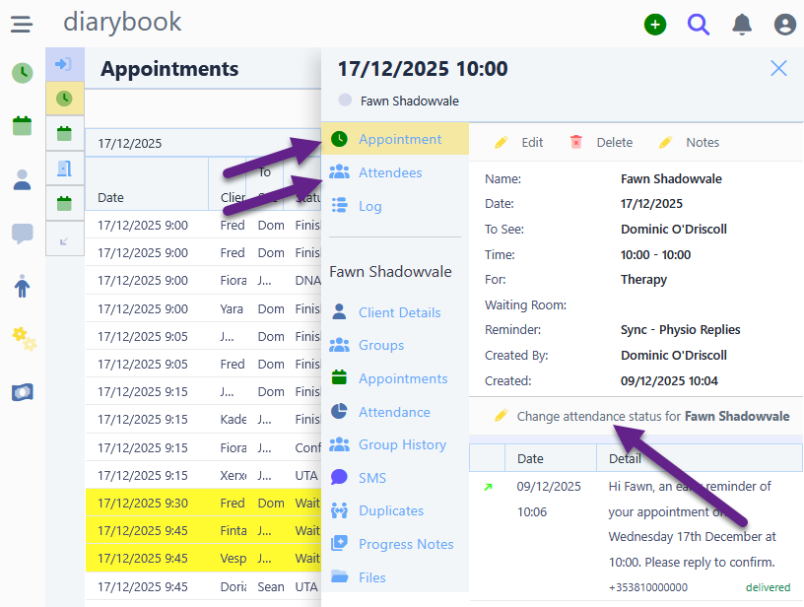Change attendance status for Fawn Shadowvale
The width and height of the screenshot is (804, 607).
pos(642,416)
